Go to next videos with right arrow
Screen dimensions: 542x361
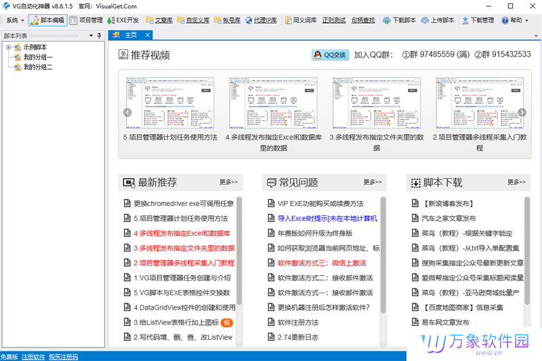coord(522,112)
